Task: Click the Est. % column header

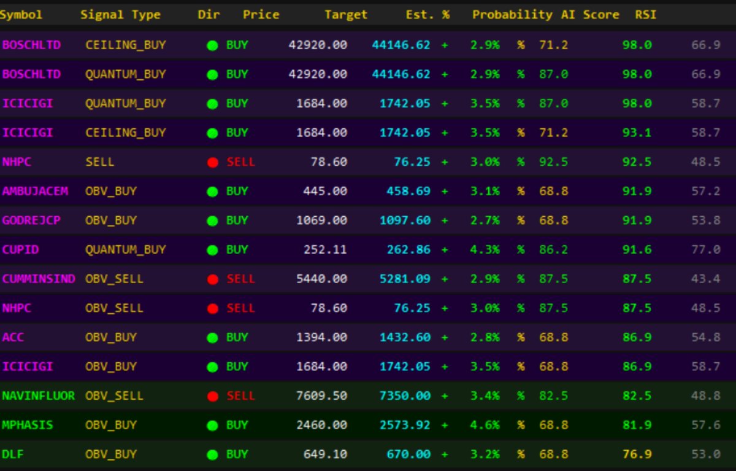Action: tap(427, 14)
